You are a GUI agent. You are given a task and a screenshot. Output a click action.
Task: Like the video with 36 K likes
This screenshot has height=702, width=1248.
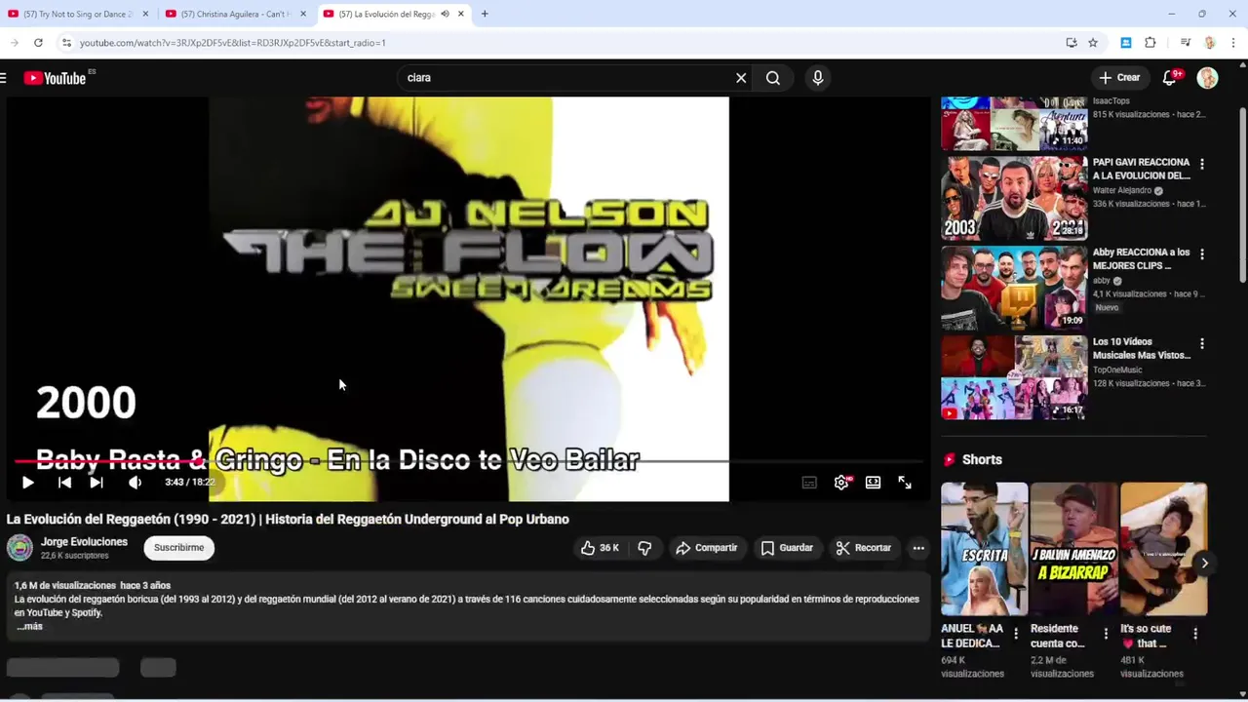tap(600, 548)
